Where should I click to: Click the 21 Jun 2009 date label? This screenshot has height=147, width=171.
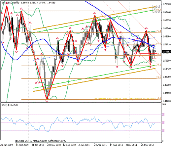(7, 145)
